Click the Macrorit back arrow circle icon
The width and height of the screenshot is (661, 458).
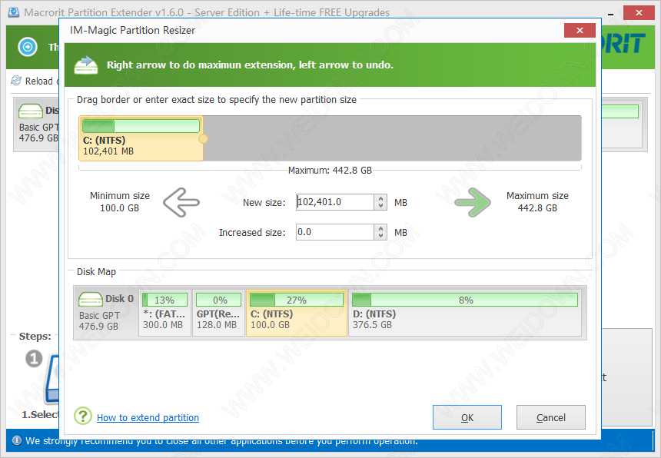(x=28, y=47)
